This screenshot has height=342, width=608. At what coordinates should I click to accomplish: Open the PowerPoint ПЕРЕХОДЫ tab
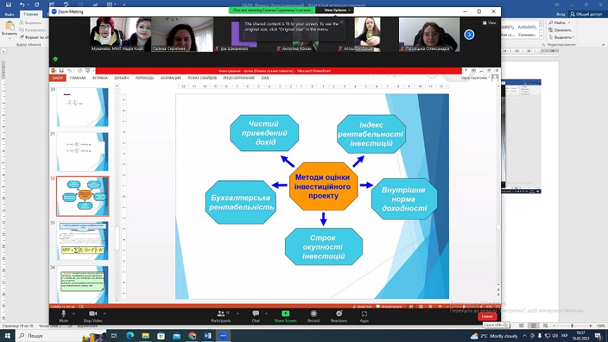tap(145, 78)
